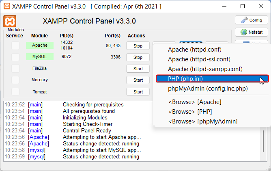Screen dimensions: 271x171
Task: Toggle the Apache service checkbox
Action: pyautogui.click(x=15, y=46)
